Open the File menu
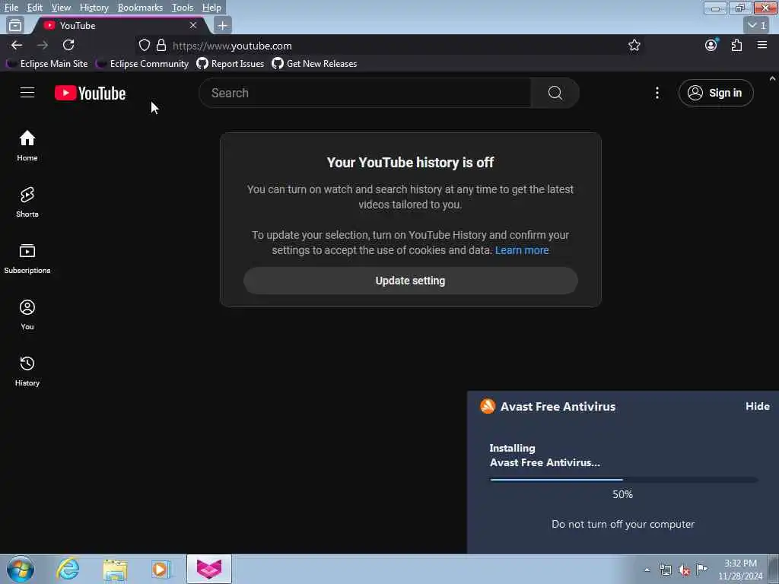Viewport: 779px width, 584px height. (x=11, y=8)
